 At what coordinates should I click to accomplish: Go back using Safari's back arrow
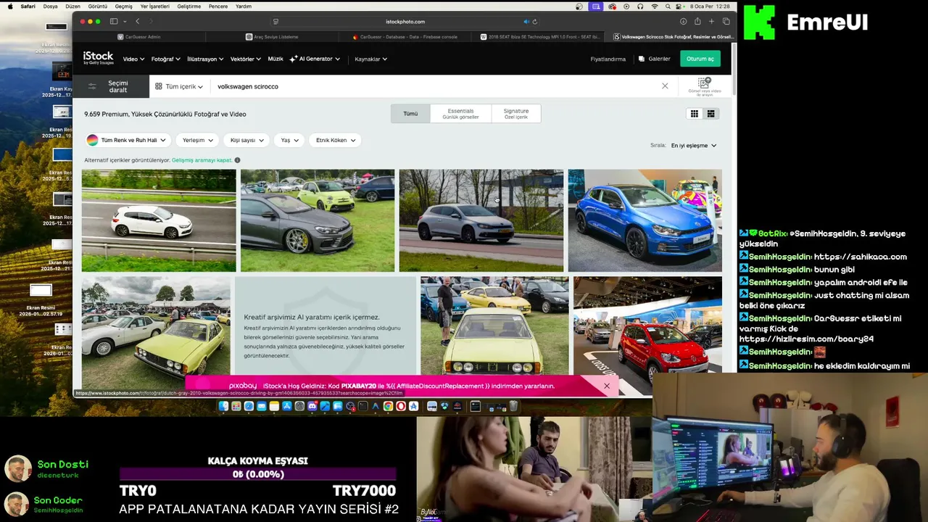(137, 22)
